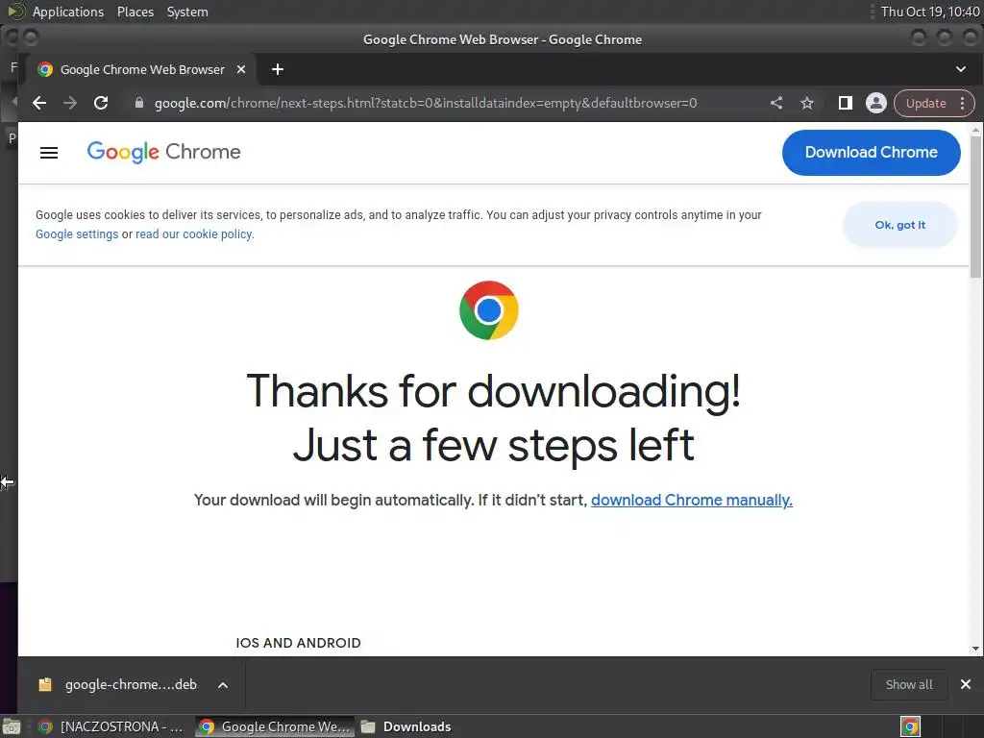Open the Applications menu
The height and width of the screenshot is (738, 984).
68,12
